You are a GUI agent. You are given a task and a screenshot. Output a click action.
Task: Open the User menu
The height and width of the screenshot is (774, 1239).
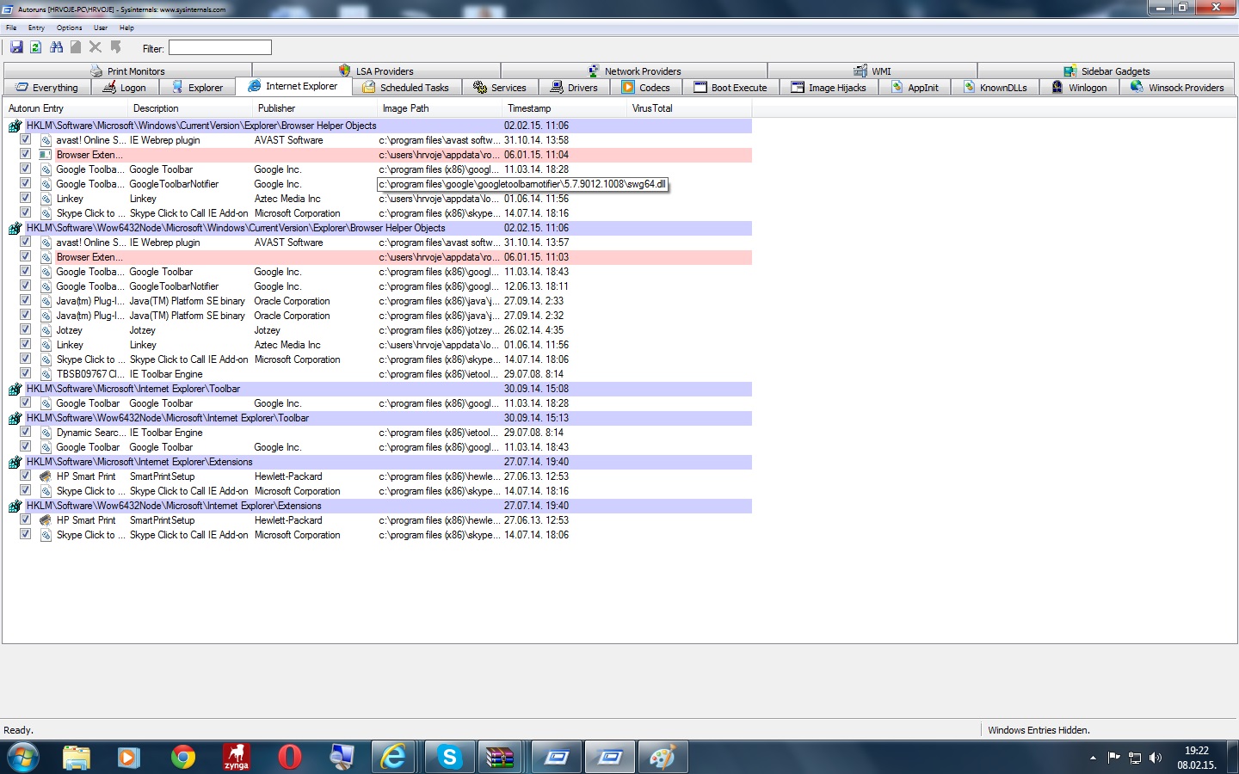101,28
